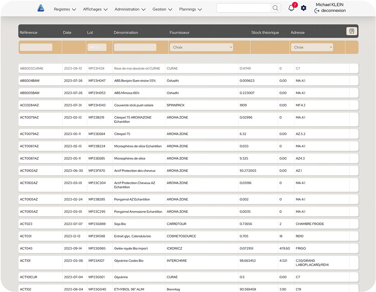Screen dimensions: 376x292
Task: Expand the Gestion dropdown menu
Action: pos(162,9)
